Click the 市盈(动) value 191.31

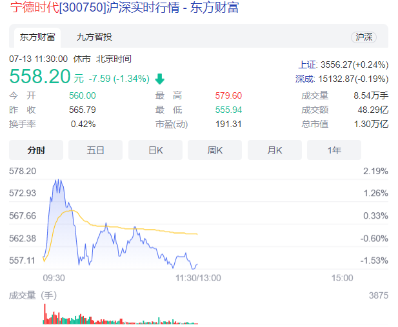coord(228,124)
